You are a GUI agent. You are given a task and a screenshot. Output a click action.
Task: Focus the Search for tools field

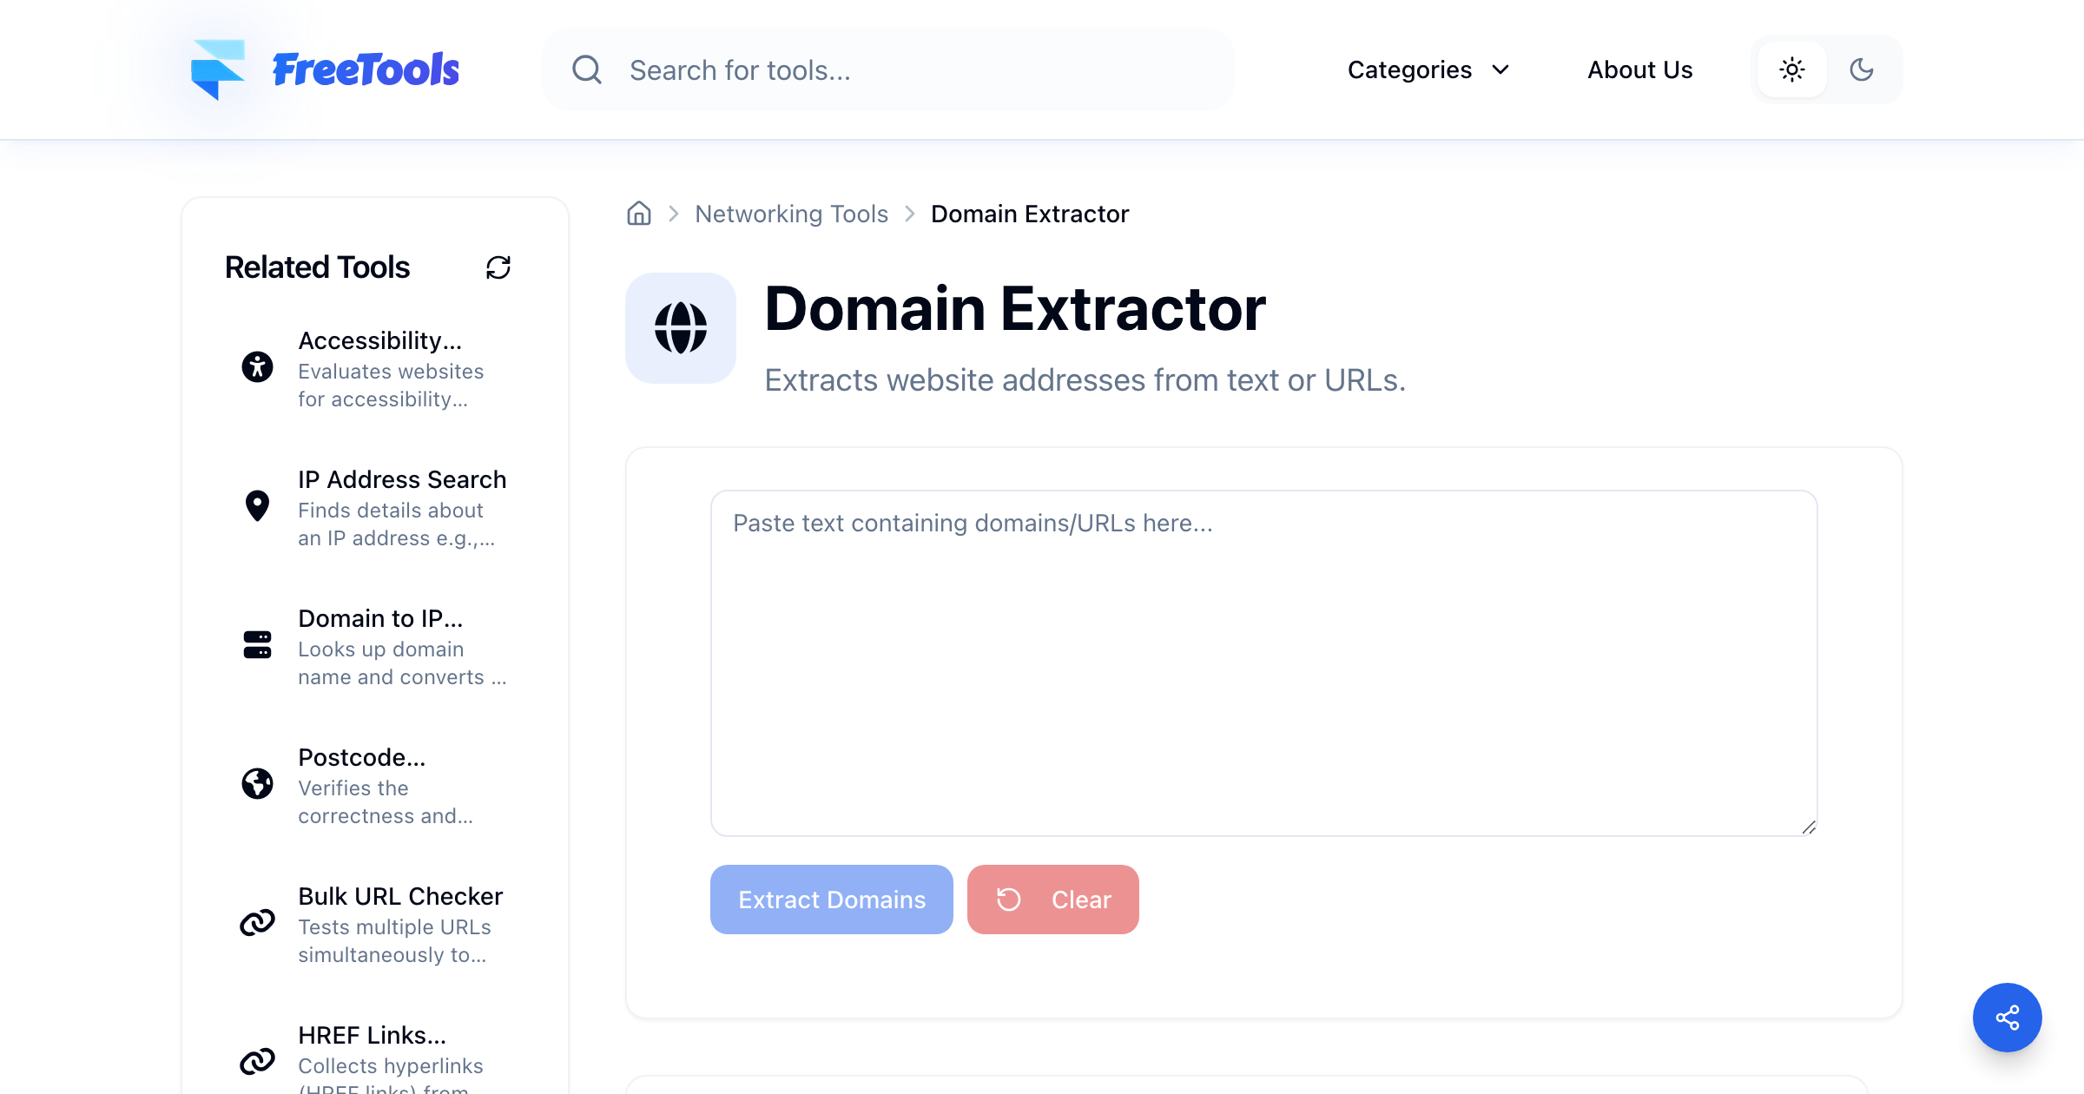pos(888,69)
